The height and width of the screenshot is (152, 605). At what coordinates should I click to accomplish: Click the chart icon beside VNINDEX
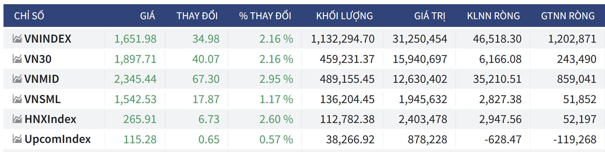(17, 38)
